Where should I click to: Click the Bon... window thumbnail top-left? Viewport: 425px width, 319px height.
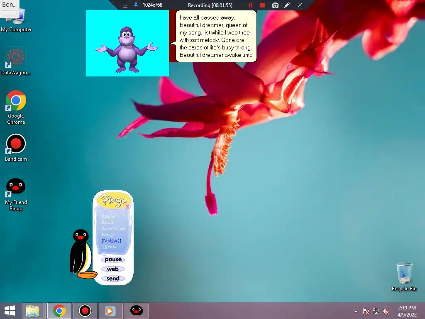click(x=10, y=9)
